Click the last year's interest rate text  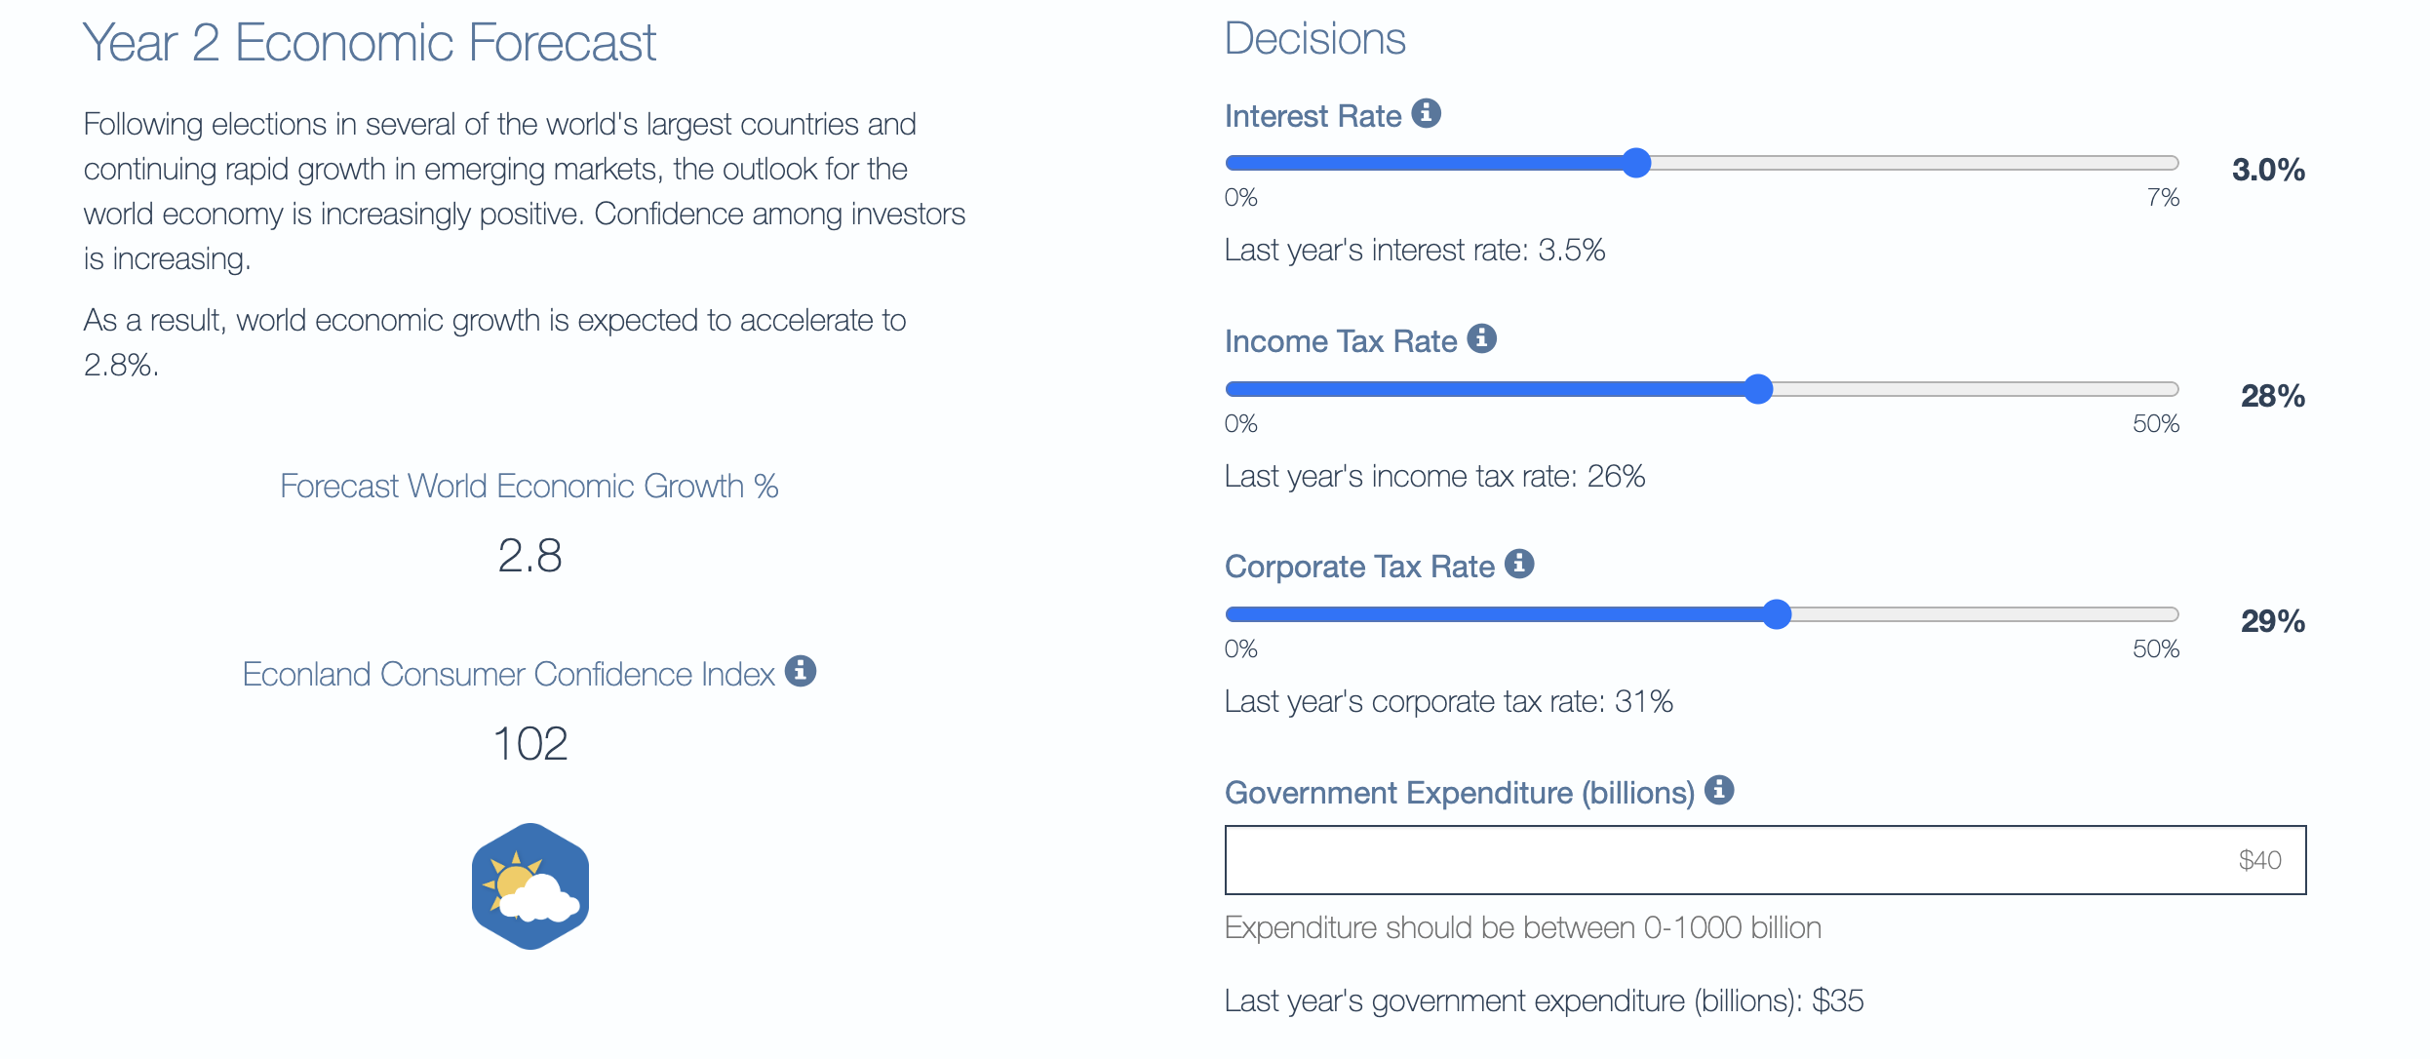point(1414,250)
